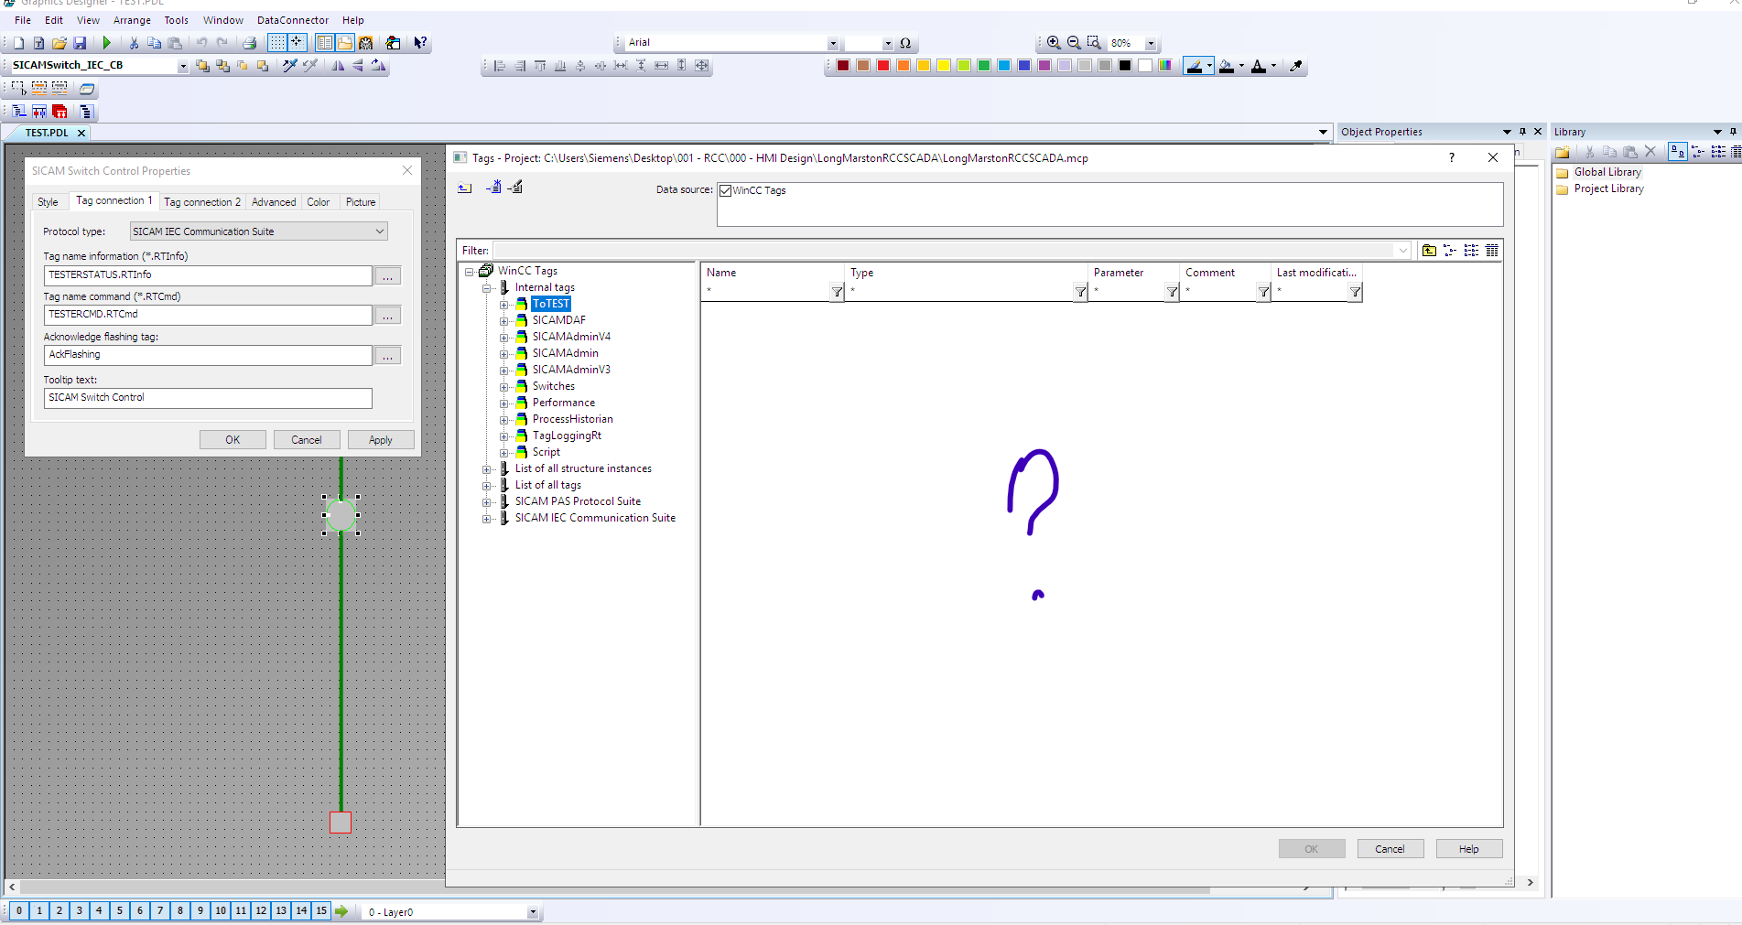This screenshot has height=925, width=1742.
Task: Switch to the Tag connection 2 tab
Action: tap(202, 202)
